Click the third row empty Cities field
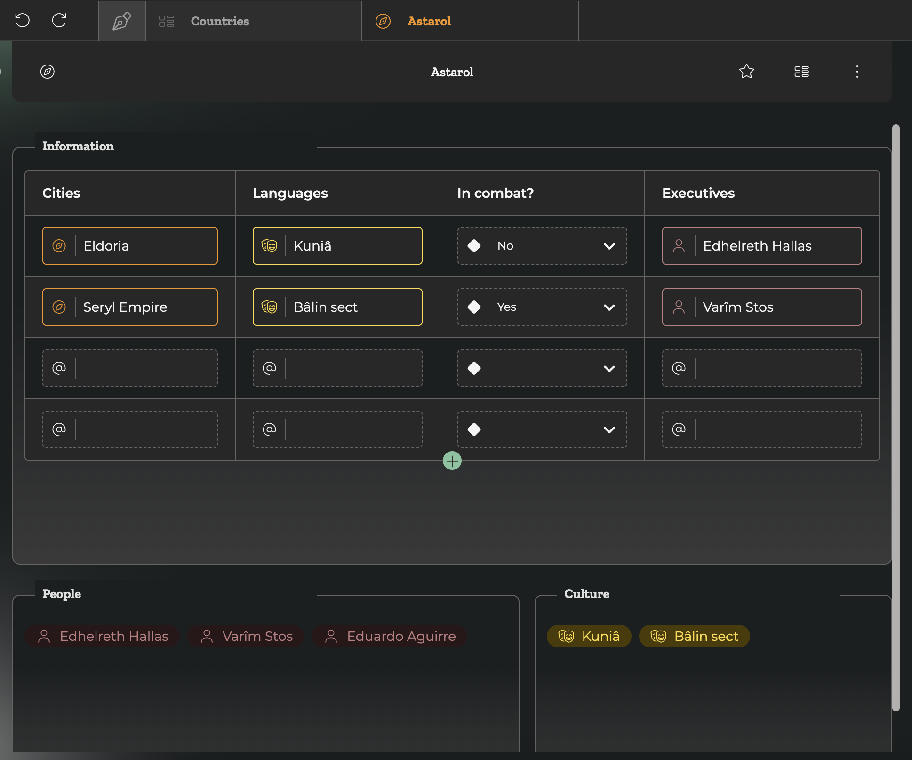The width and height of the screenshot is (912, 760). tap(146, 368)
